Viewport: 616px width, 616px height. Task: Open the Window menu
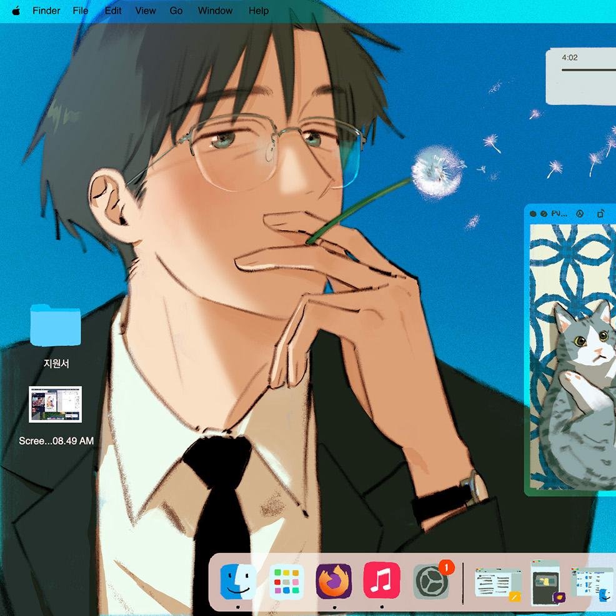click(x=215, y=11)
